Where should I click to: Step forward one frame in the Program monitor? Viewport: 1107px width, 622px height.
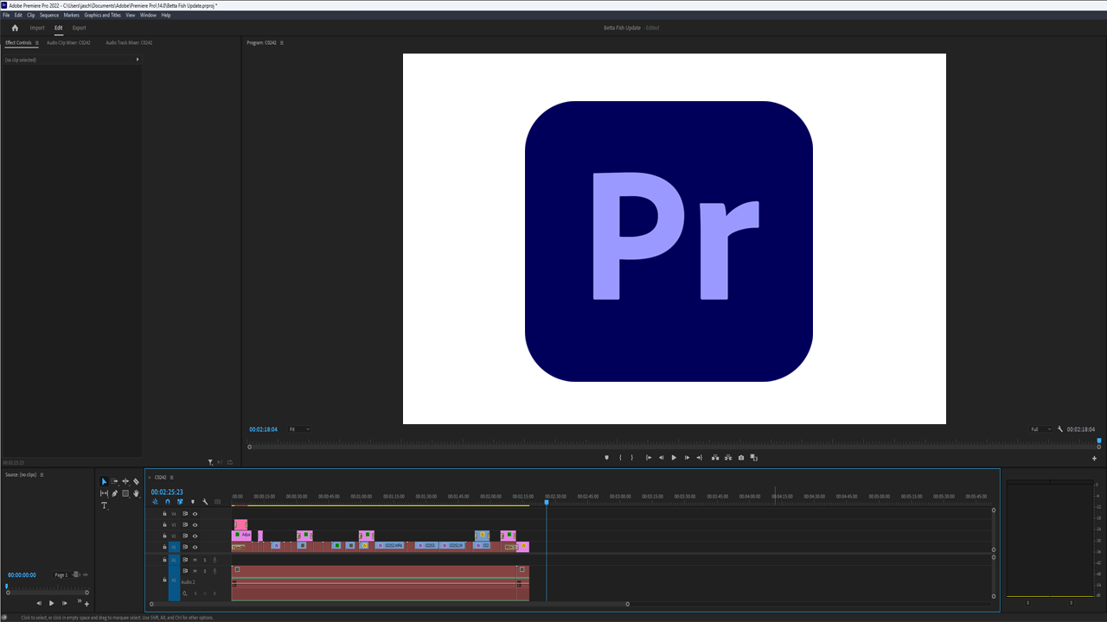tap(687, 458)
